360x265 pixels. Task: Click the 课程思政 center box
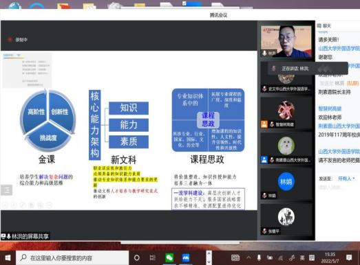click(208, 119)
